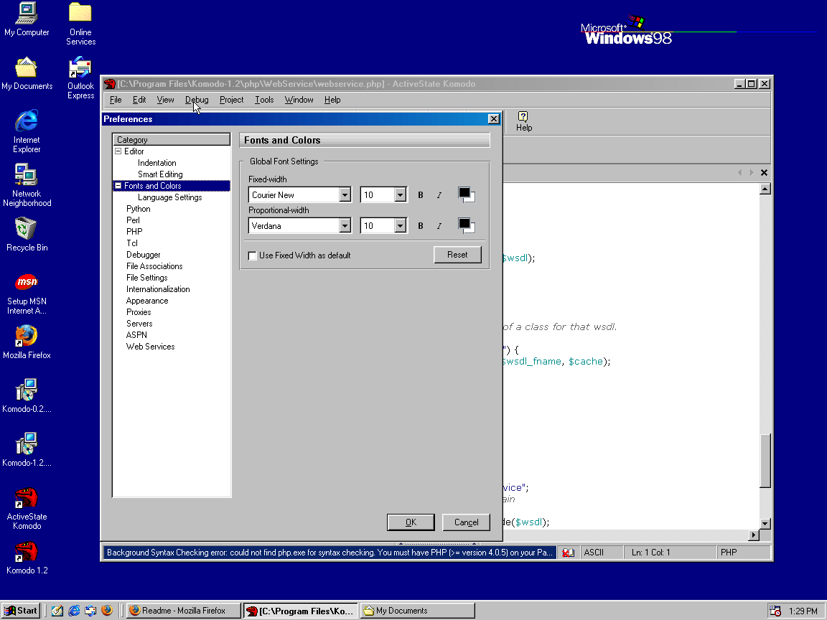This screenshot has width=827, height=620.
Task: Select the ActiveState Komodo desktop shortcut
Action: click(27, 509)
